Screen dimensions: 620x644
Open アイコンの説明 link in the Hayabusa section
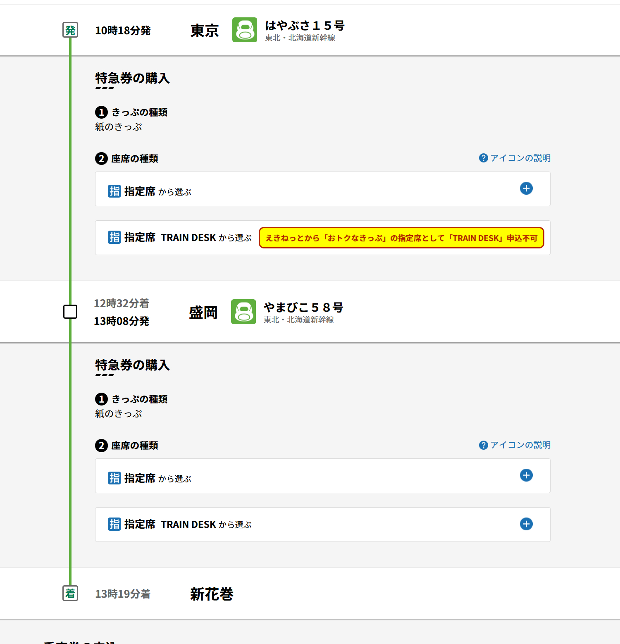(520, 158)
